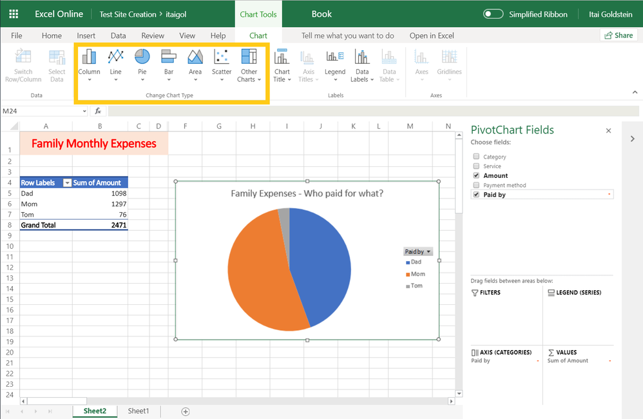Select the Line chart type icon
The height and width of the screenshot is (419, 643).
pyautogui.click(x=115, y=58)
